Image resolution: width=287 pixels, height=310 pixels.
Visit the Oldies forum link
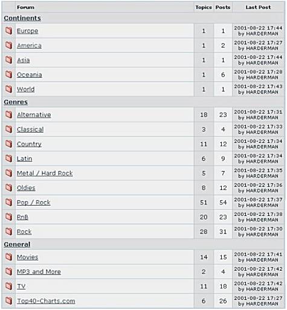click(26, 188)
